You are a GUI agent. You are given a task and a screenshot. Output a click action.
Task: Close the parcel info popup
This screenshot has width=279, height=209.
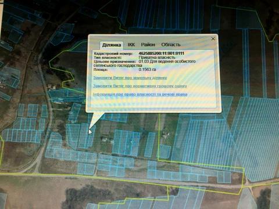coord(213,39)
